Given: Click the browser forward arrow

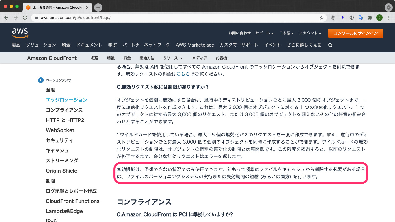Looking at the screenshot, I should [16, 18].
